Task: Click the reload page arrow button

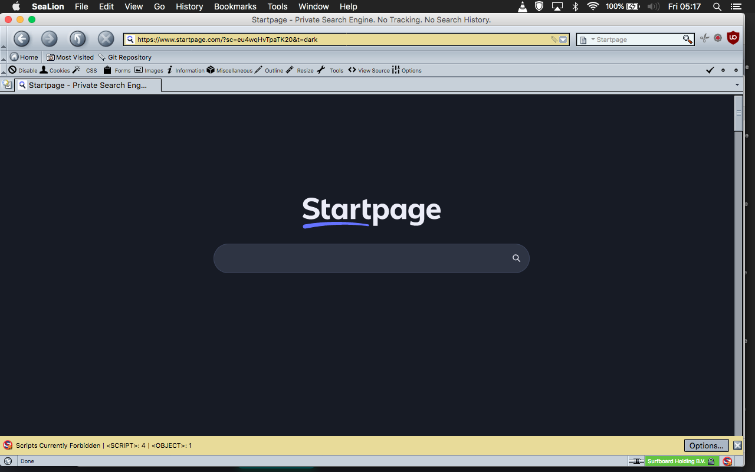Action: [78, 40]
